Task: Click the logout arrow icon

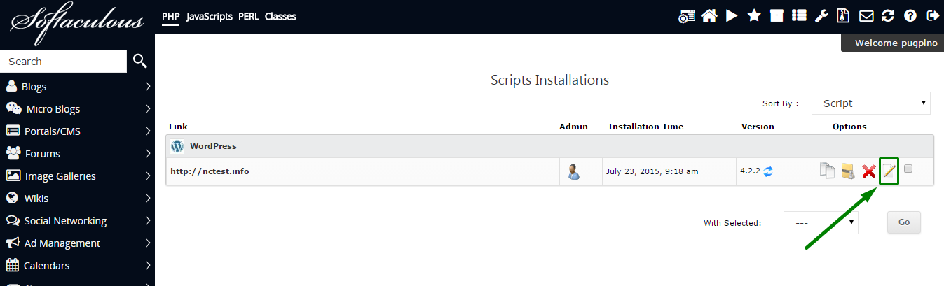Action: coord(932,16)
